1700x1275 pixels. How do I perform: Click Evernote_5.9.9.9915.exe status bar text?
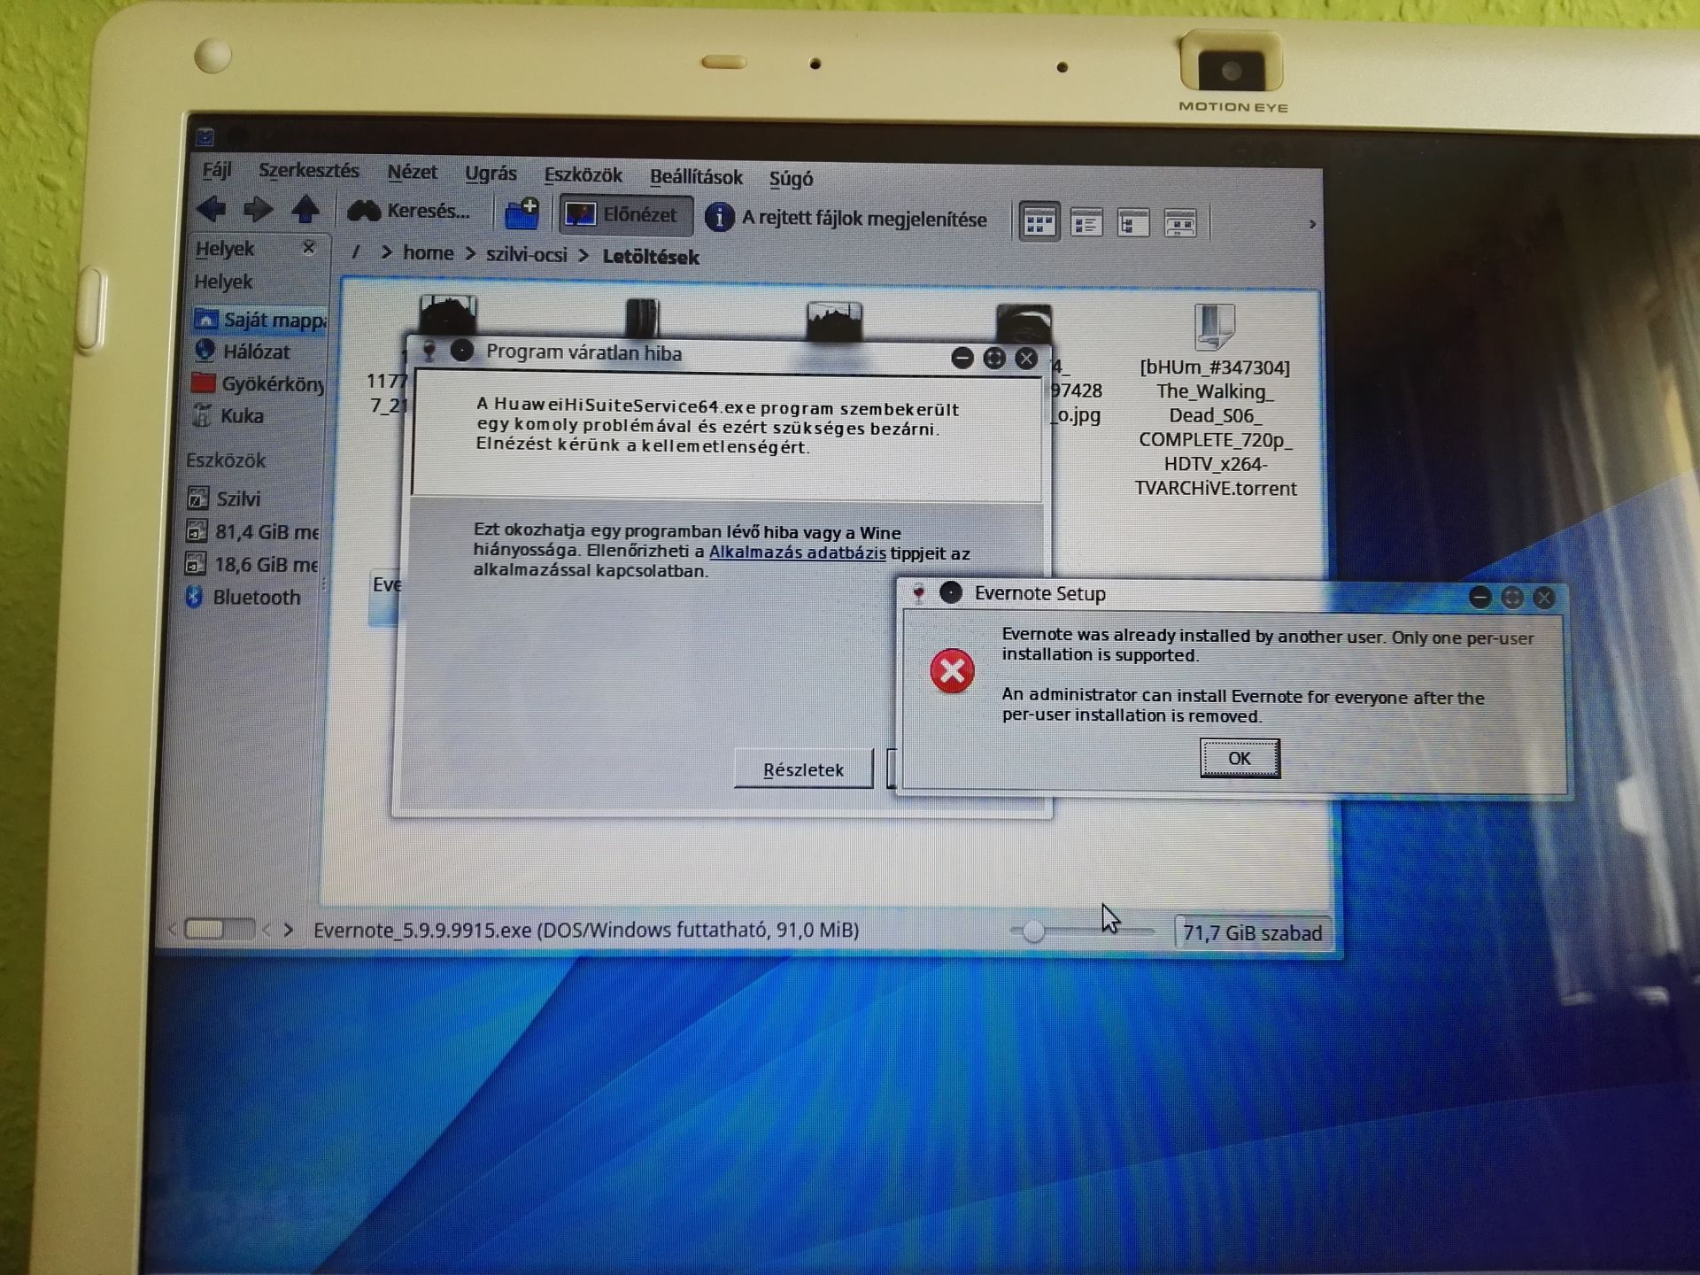pyautogui.click(x=586, y=930)
